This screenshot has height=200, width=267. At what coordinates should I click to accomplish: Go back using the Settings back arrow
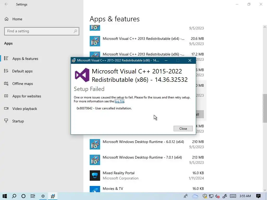click(6, 4)
